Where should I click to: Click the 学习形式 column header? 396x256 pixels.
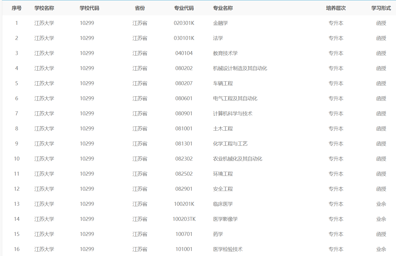[381, 8]
